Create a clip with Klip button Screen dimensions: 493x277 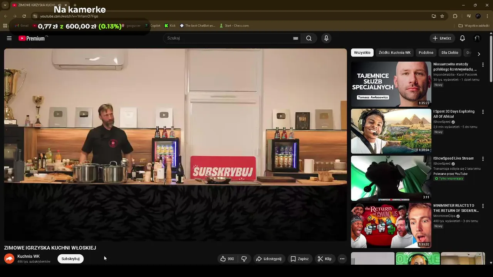tap(324, 259)
